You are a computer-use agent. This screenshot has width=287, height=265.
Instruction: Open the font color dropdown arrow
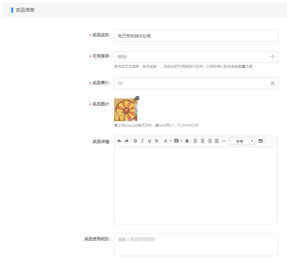coord(171,141)
